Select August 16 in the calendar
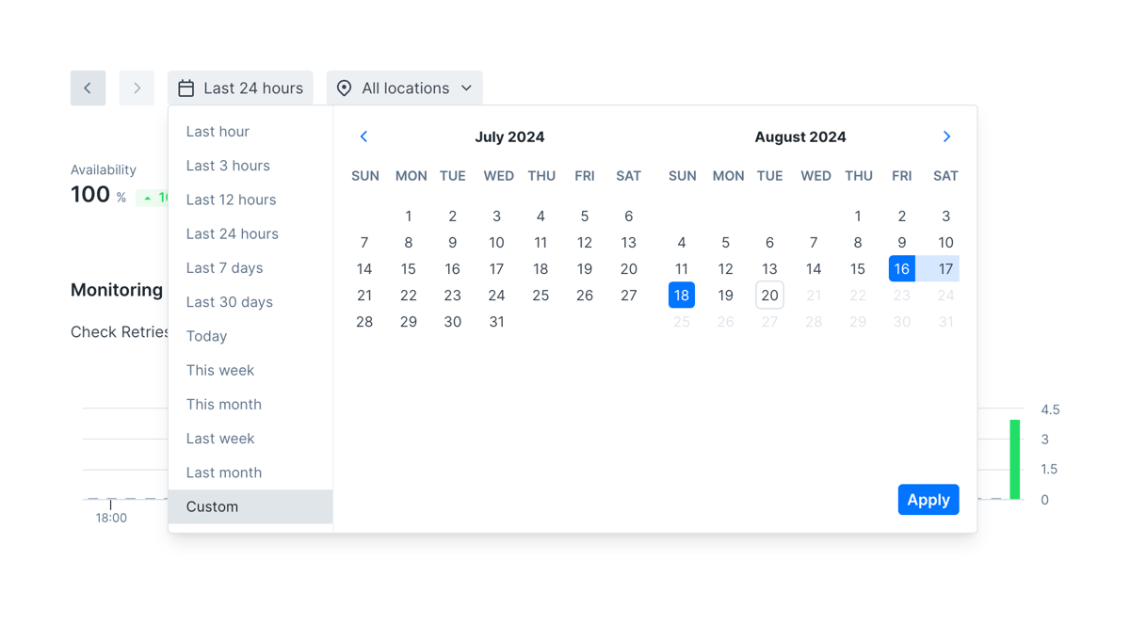Image resolution: width=1130 pixels, height=625 pixels. tap(901, 268)
